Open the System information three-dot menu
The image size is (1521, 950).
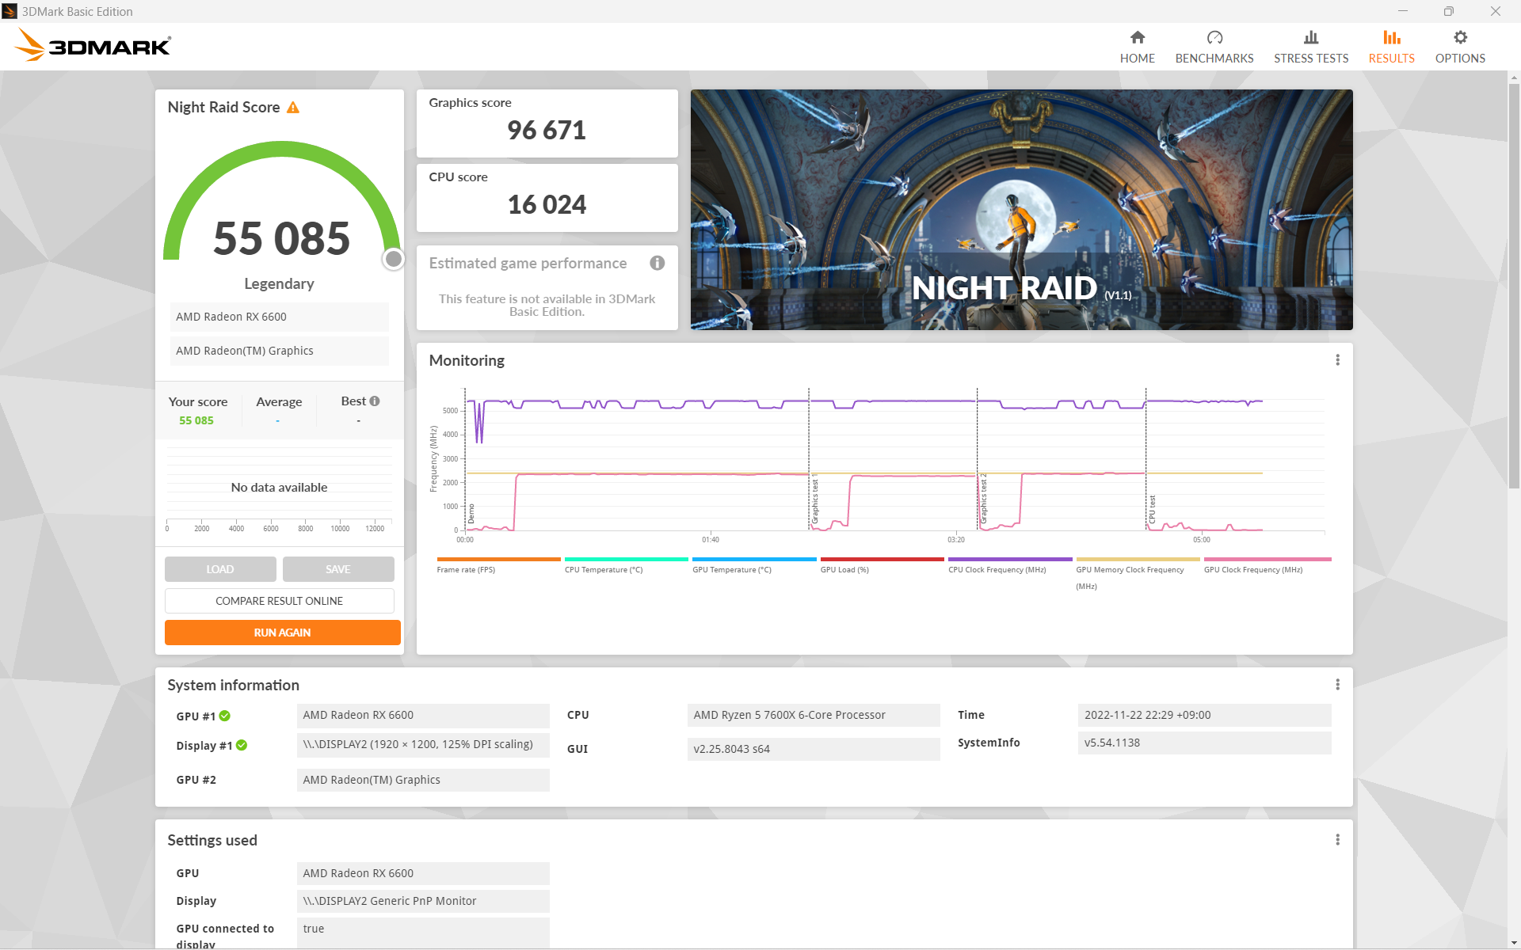click(x=1337, y=685)
